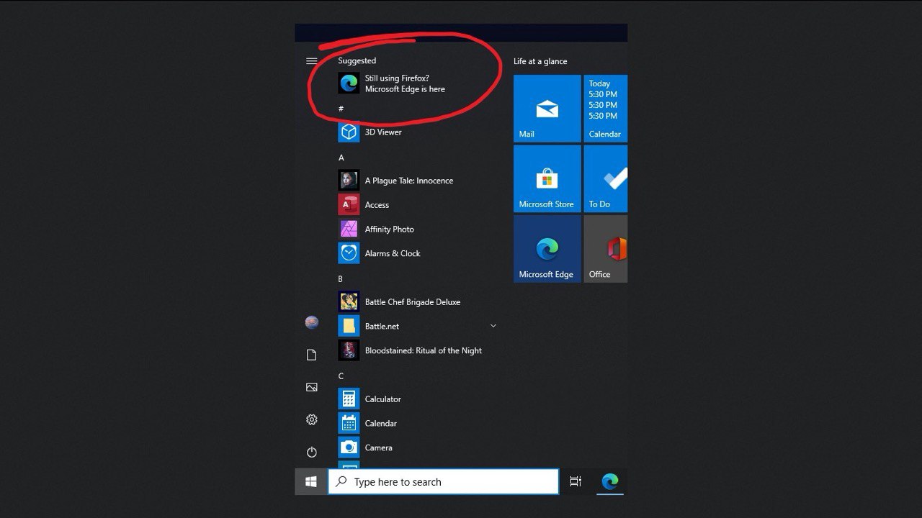The image size is (922, 518).
Task: Open the Pictures sidebar icon
Action: (311, 387)
